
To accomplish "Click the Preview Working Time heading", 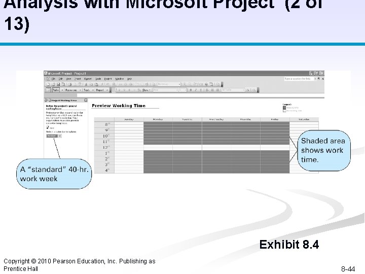I will (x=119, y=106).
